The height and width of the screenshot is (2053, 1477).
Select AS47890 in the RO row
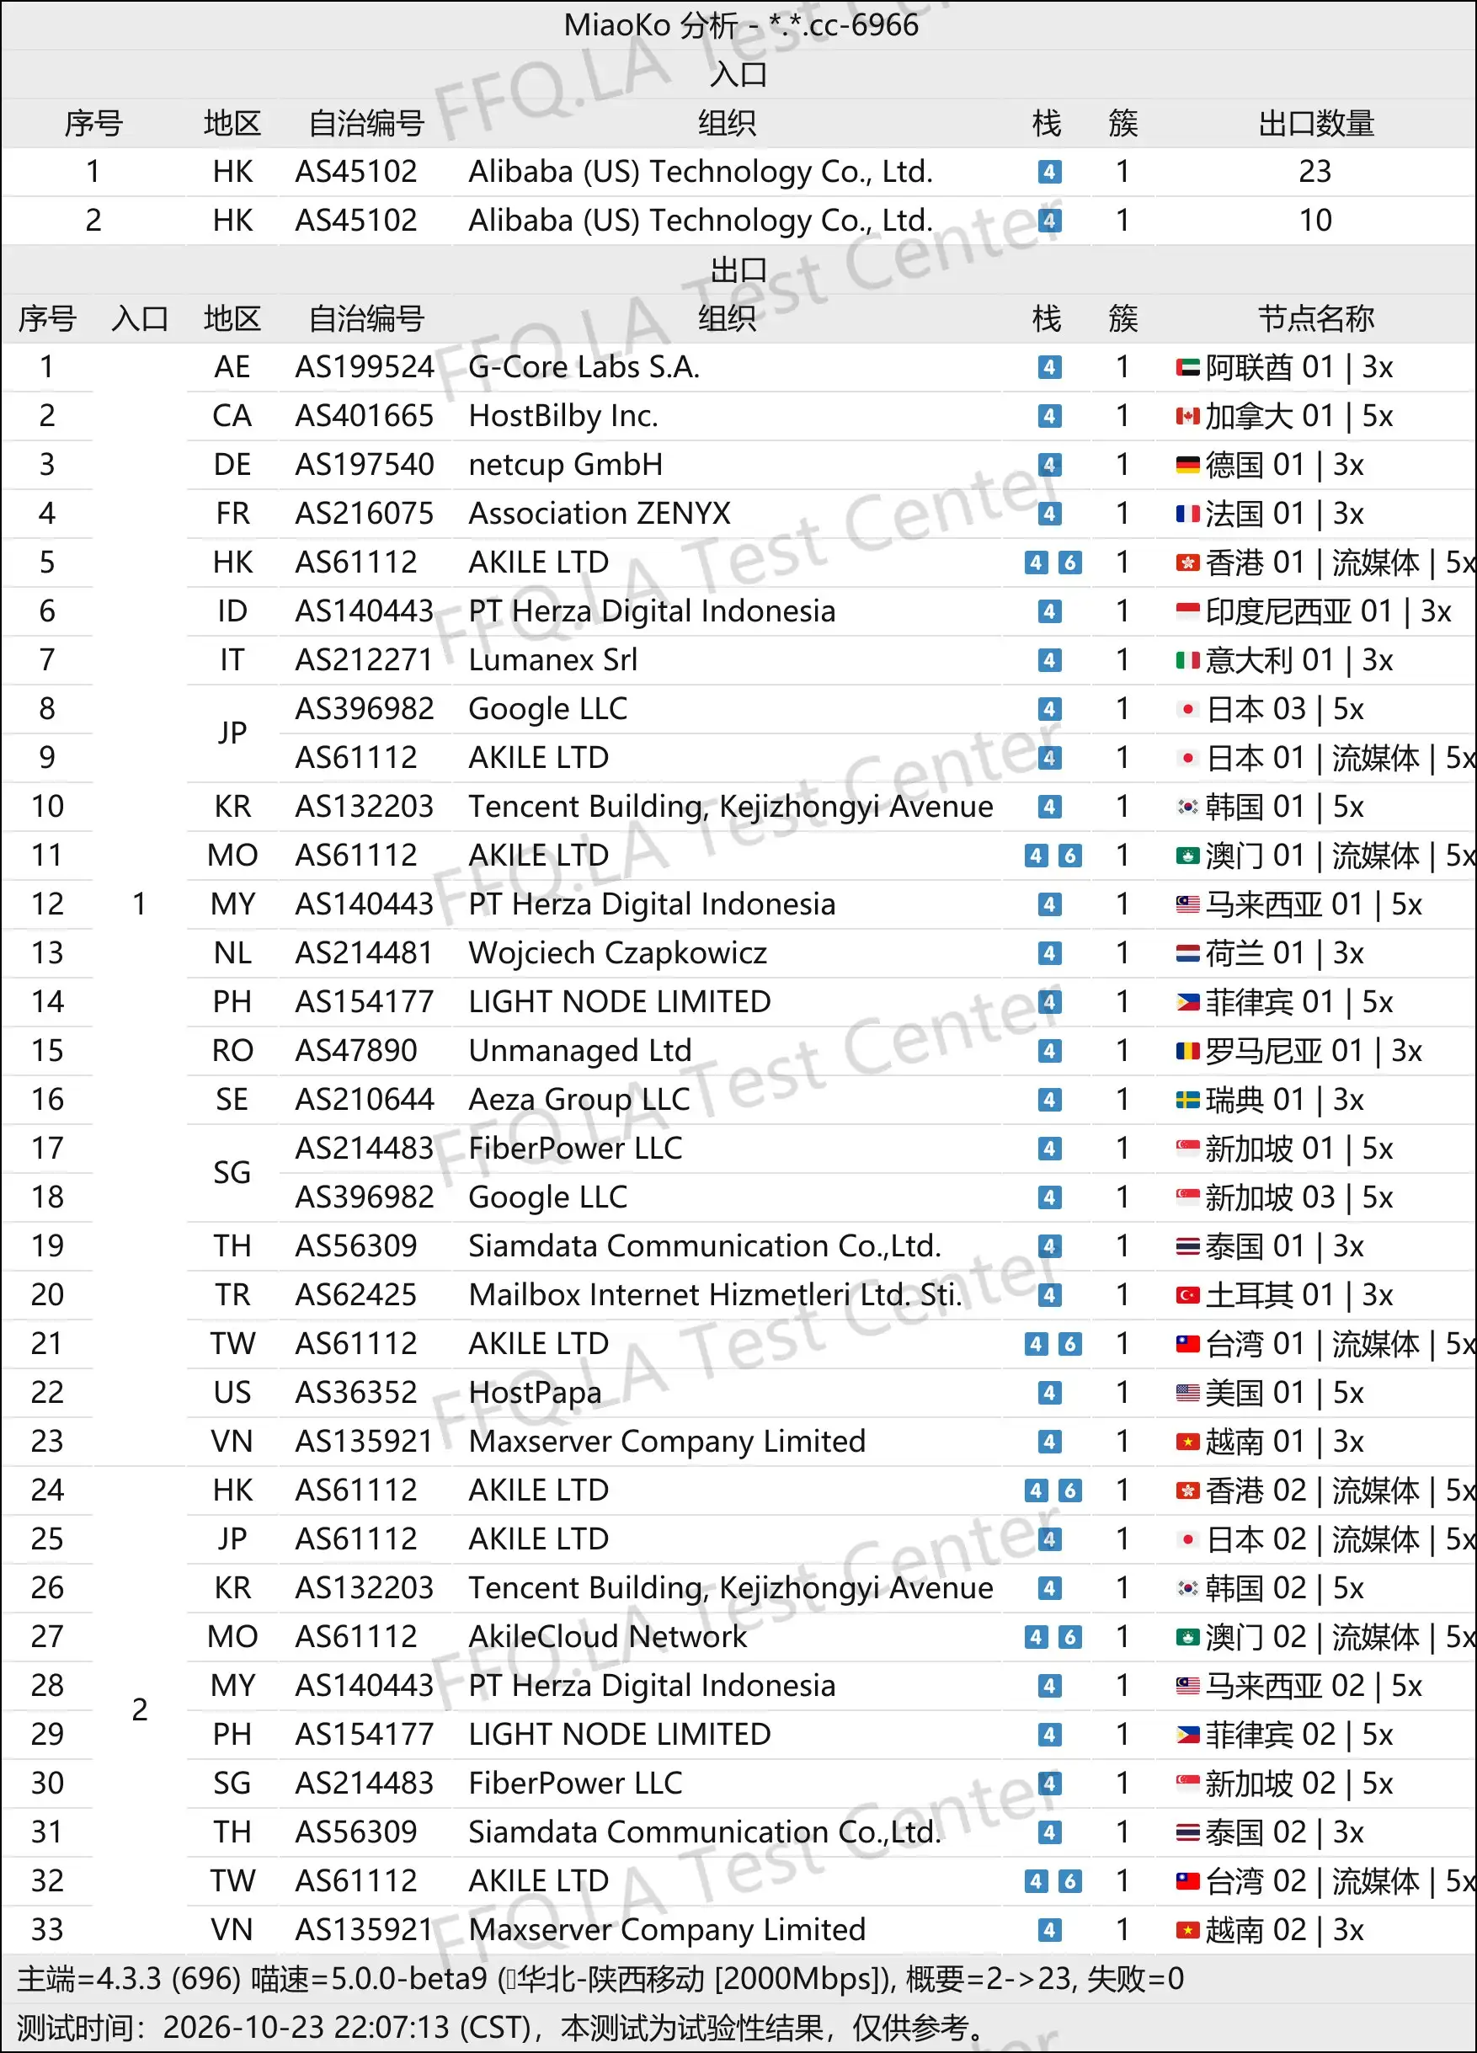coord(356,1051)
